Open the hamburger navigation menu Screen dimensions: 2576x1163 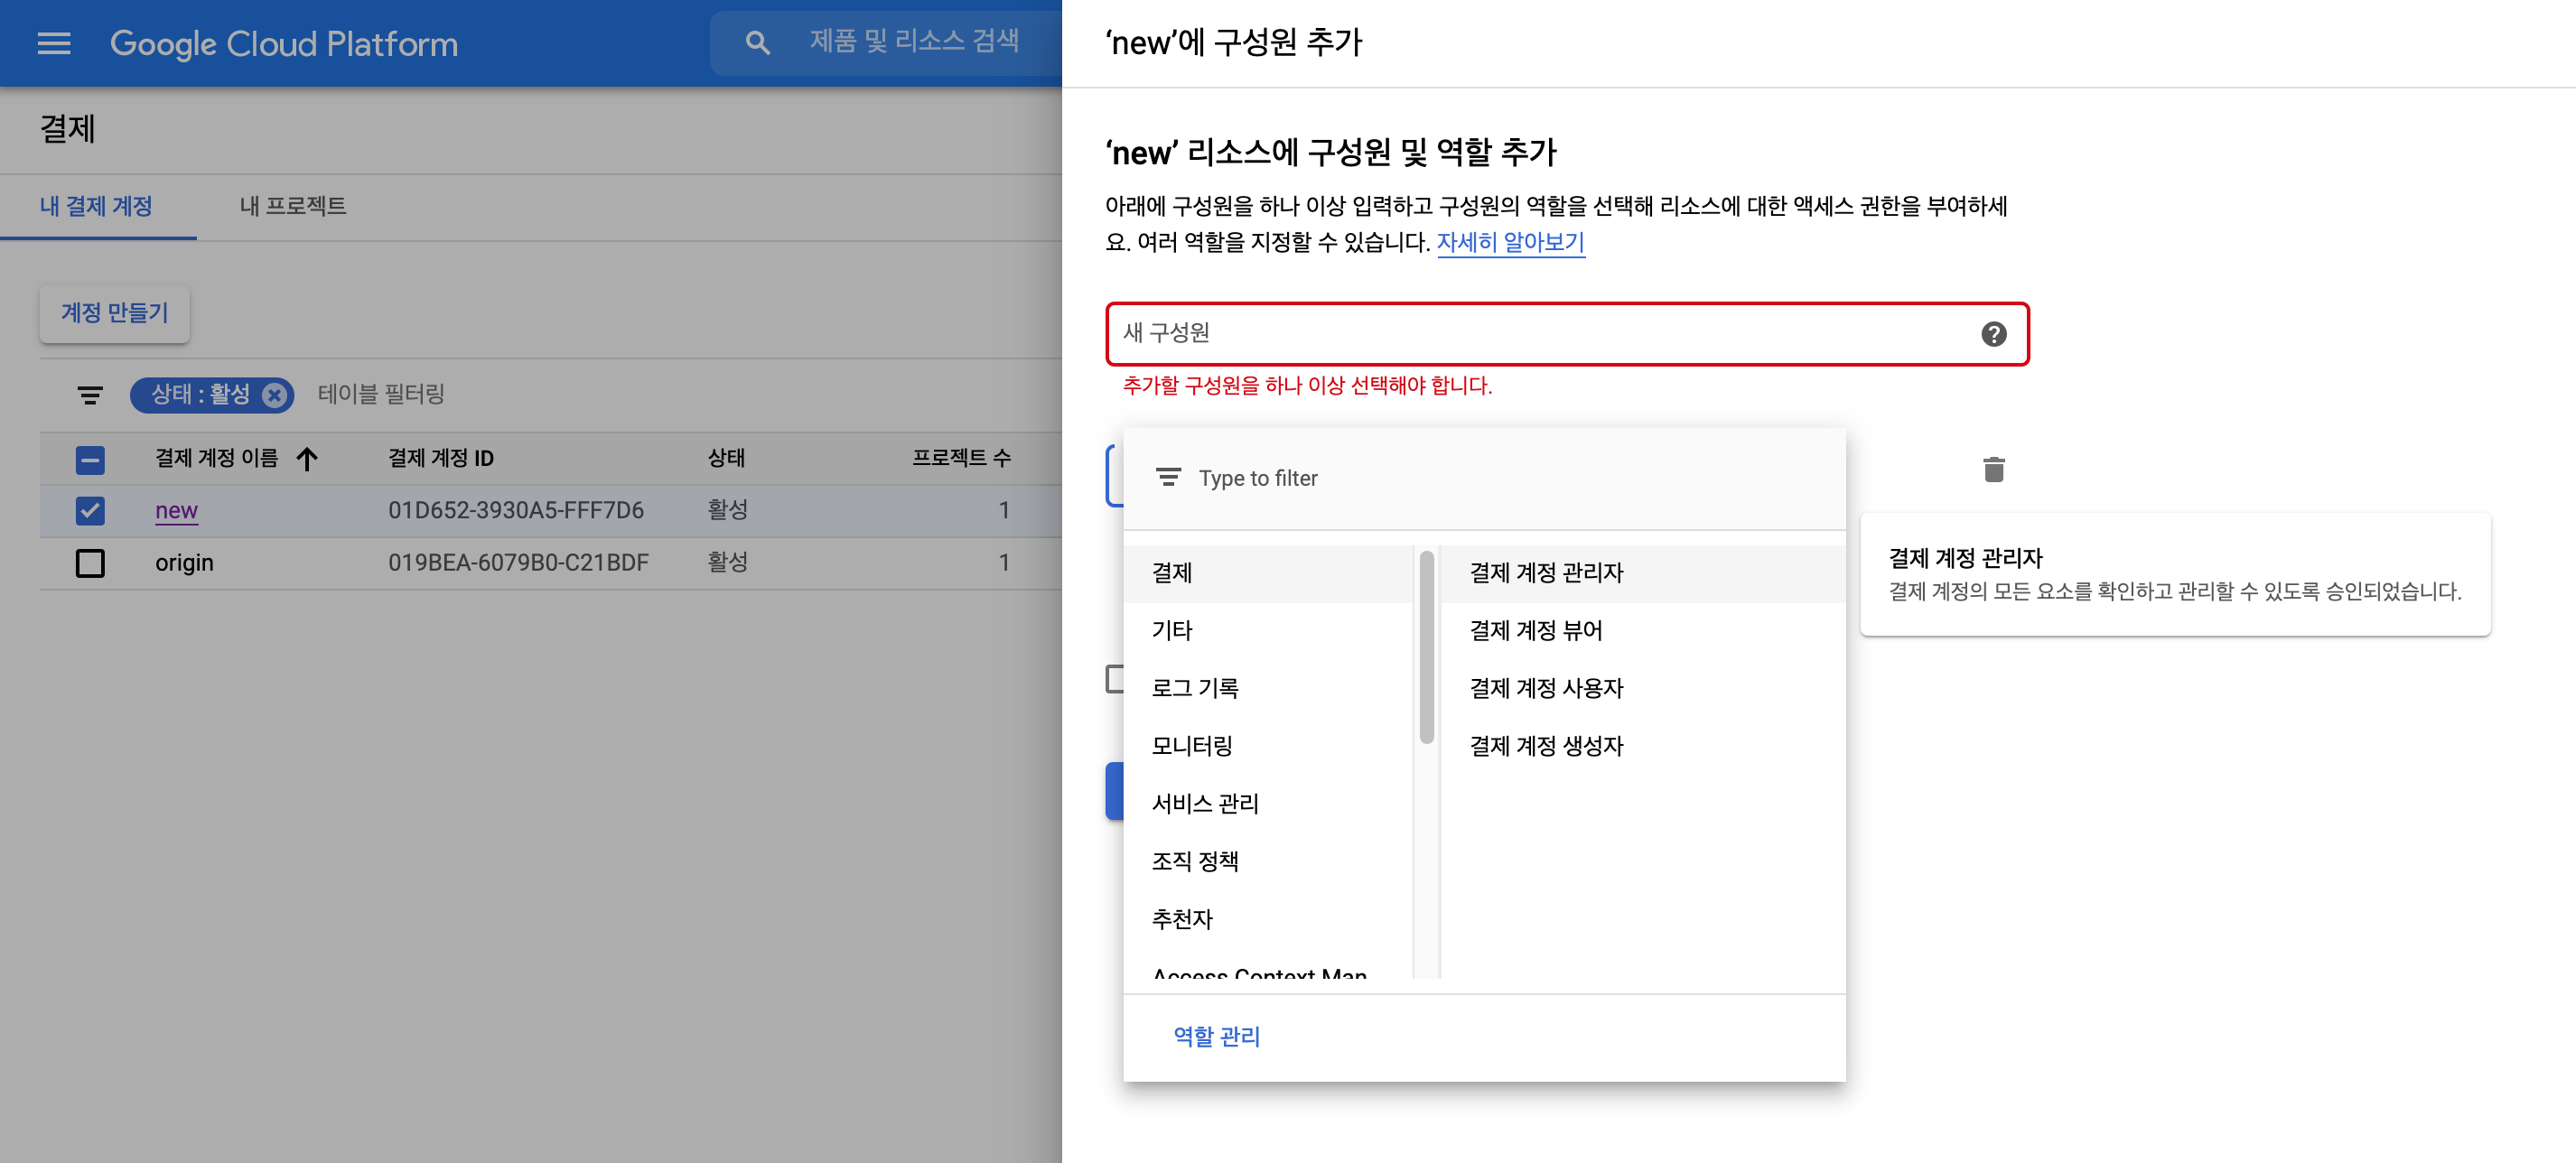(x=54, y=43)
